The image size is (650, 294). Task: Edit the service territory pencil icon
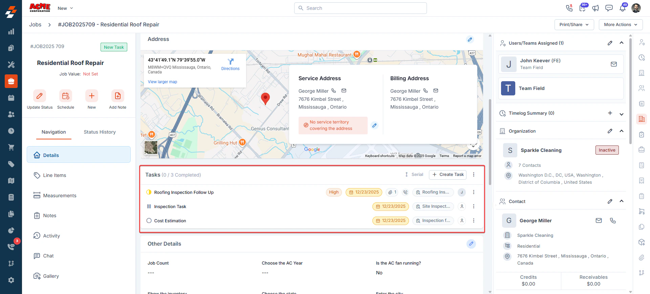(374, 126)
